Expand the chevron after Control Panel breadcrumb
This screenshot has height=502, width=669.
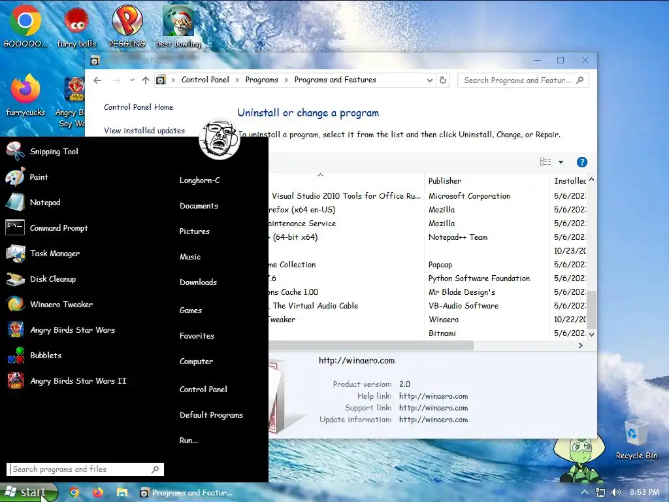237,80
